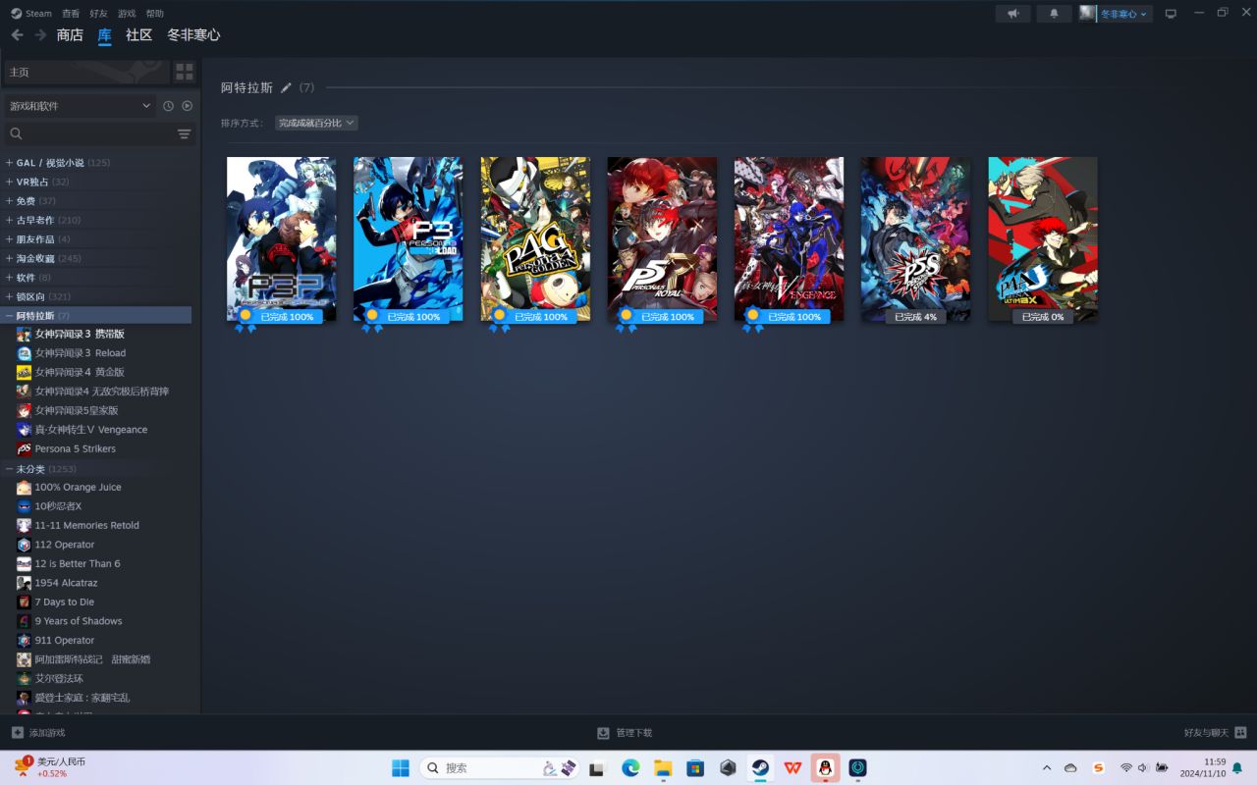The width and height of the screenshot is (1257, 785).
Task: Open the 帮助 menu
Action: coord(154,14)
